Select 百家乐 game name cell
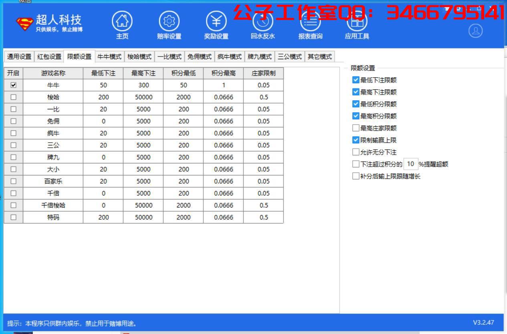 (53, 181)
